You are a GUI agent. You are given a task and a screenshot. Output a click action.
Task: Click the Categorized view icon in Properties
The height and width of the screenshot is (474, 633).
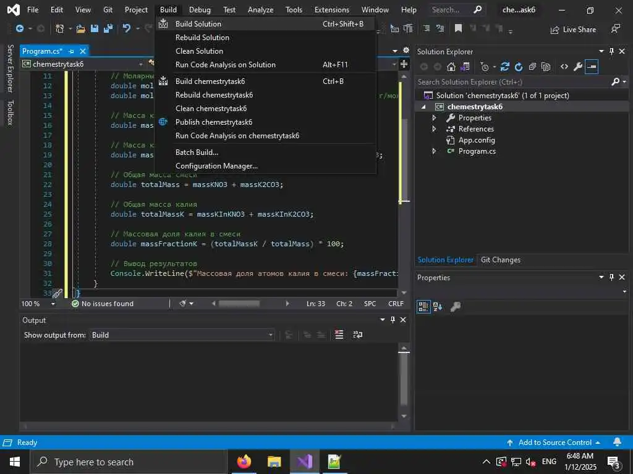(423, 307)
